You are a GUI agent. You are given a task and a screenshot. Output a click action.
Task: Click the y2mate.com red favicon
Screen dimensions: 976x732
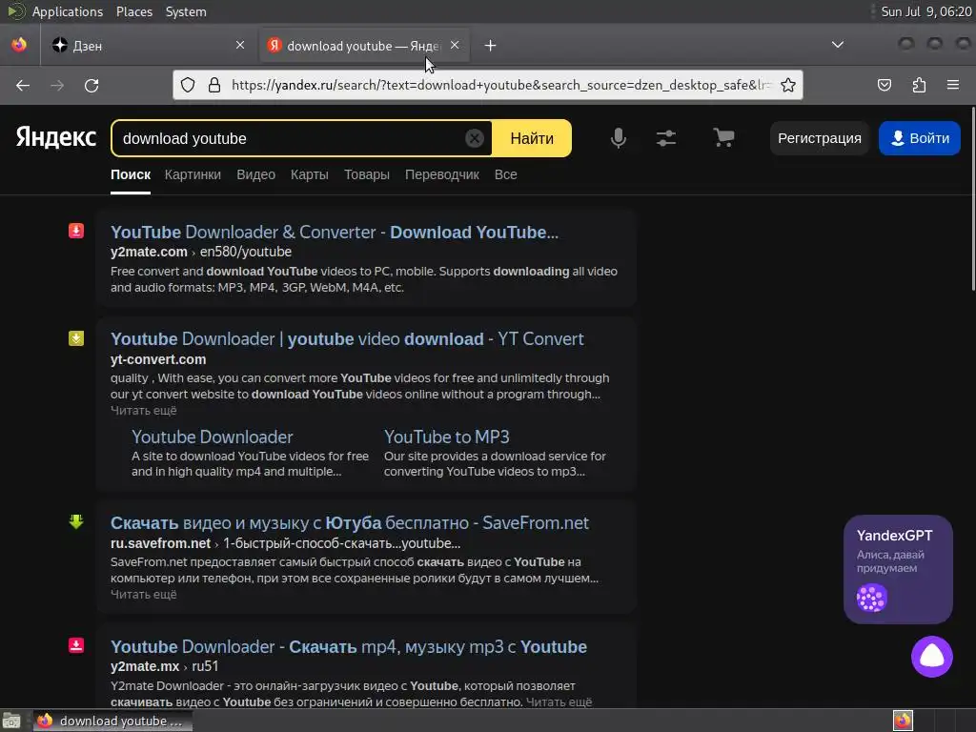click(76, 231)
